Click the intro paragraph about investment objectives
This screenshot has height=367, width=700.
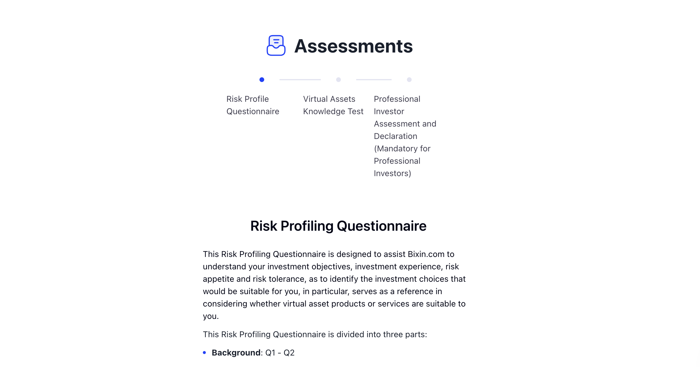(334, 285)
